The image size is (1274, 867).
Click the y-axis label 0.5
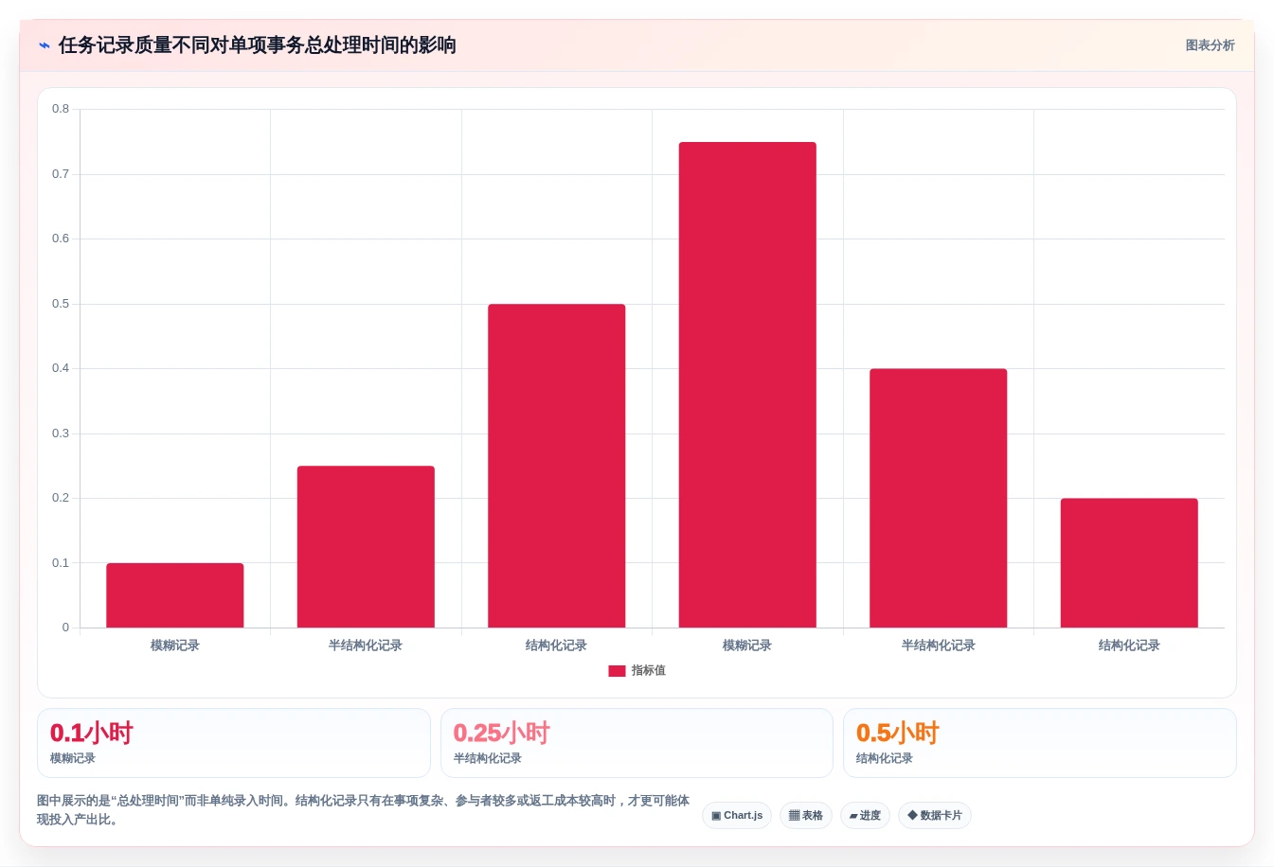tap(61, 304)
